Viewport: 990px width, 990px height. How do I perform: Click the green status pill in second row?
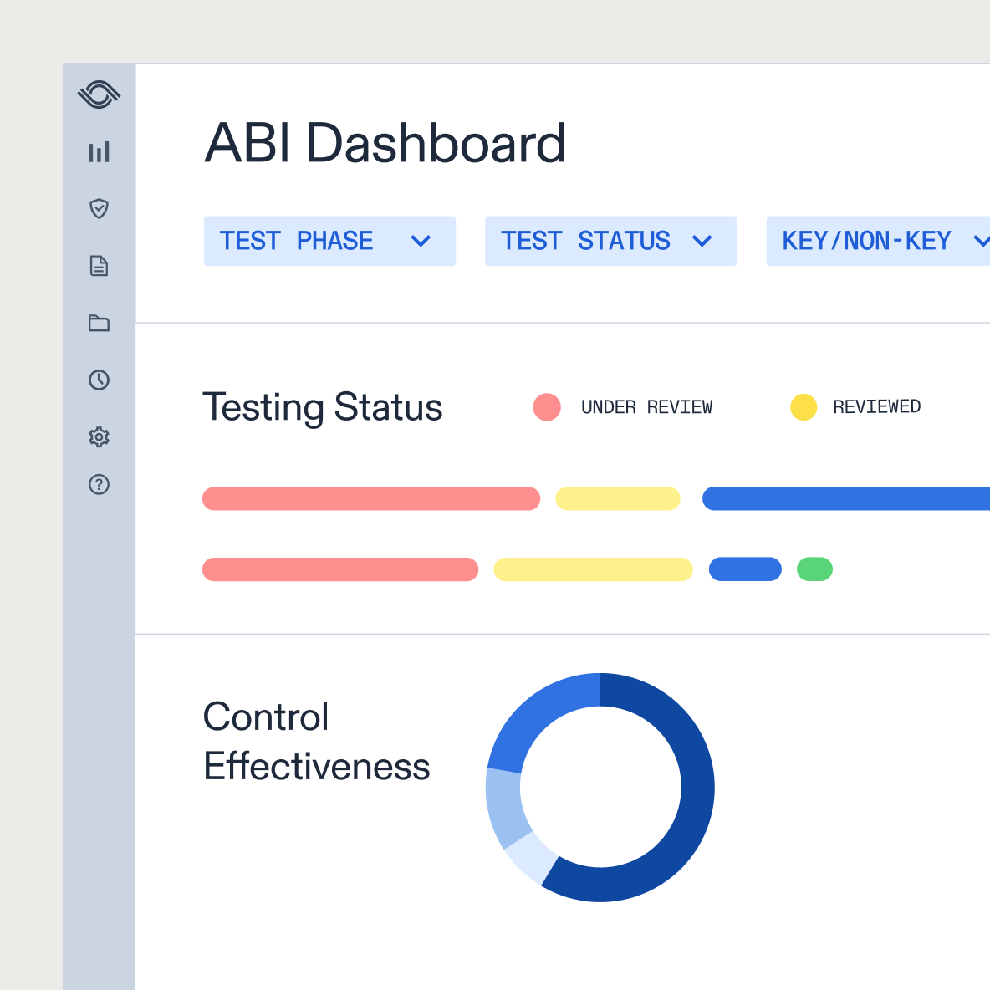coord(814,569)
